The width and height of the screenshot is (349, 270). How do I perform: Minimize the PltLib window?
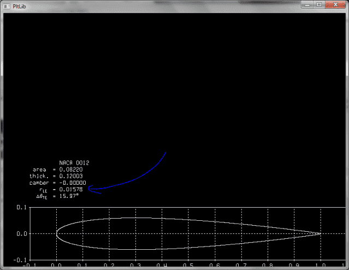pos(309,4)
